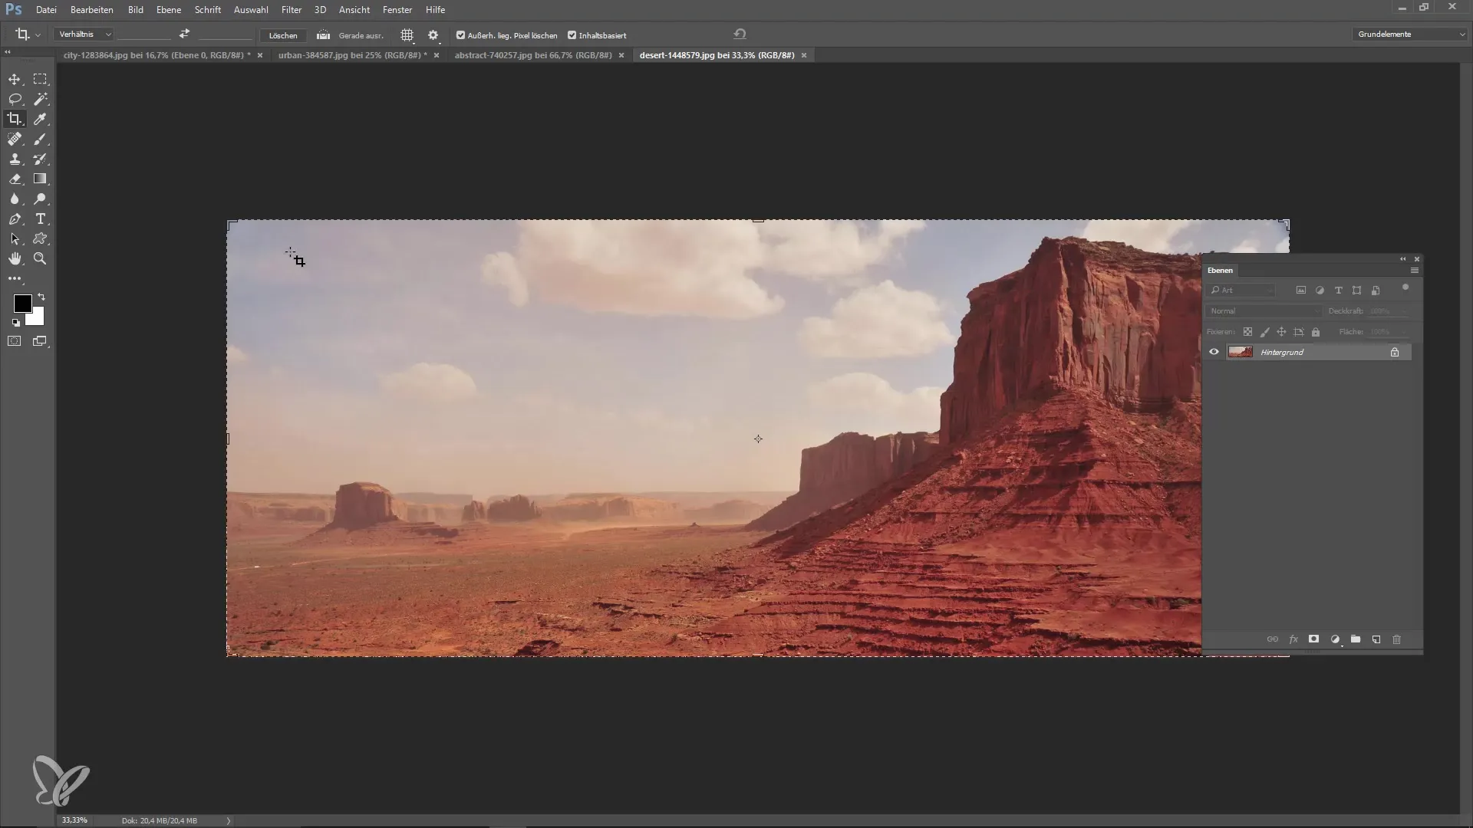Select the Clone Stamp tool
1473x828 pixels.
[15, 159]
